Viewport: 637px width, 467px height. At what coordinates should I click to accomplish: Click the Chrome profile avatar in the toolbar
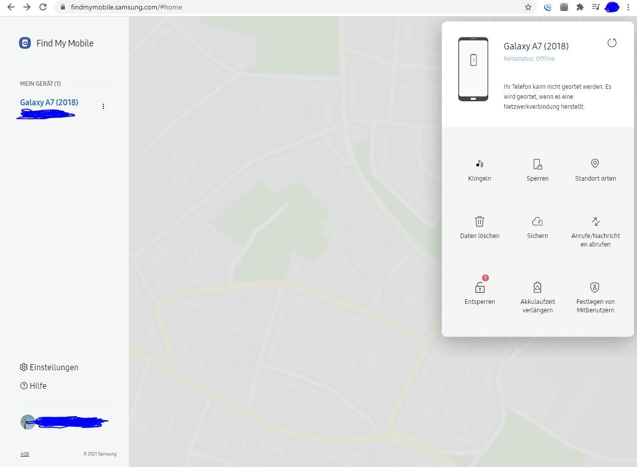coord(612,7)
